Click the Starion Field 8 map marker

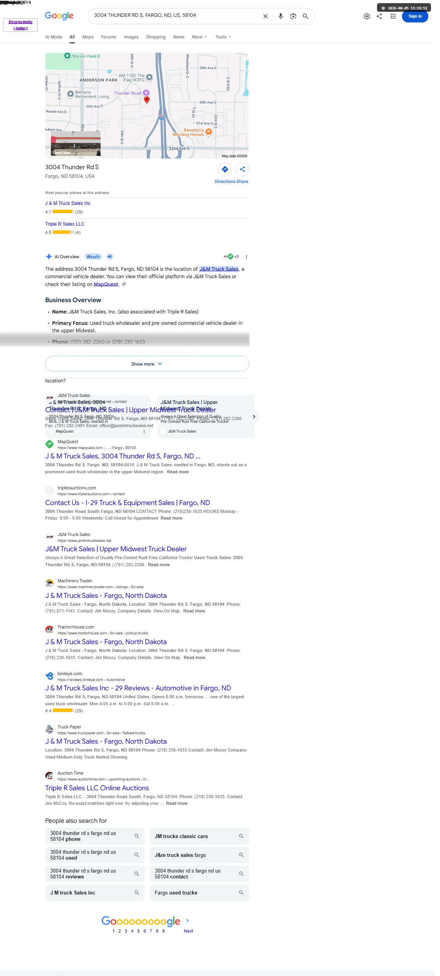point(67,56)
